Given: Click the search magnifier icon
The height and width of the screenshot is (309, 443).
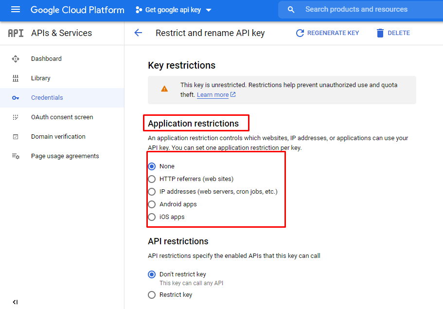Looking at the screenshot, I should click(291, 9).
